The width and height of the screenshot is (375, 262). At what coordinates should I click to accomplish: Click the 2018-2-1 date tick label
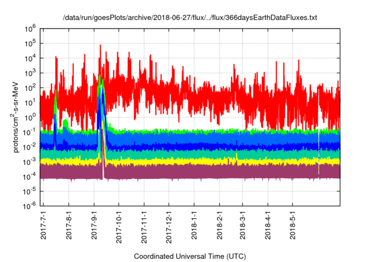(219, 225)
